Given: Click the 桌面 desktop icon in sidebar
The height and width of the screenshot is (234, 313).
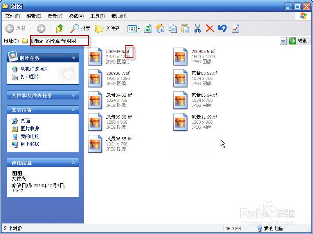Looking at the screenshot, I should click(14, 121).
